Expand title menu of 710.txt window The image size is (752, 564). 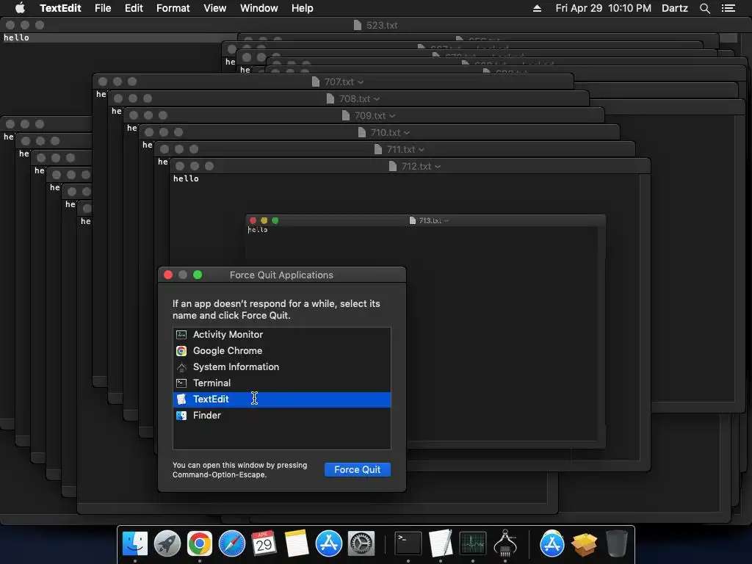point(407,133)
